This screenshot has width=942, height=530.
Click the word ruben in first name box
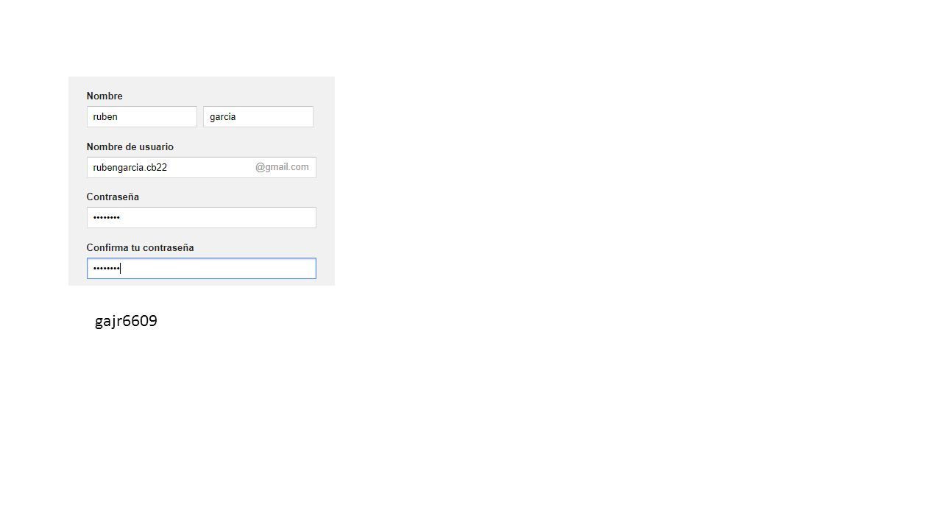coord(105,116)
